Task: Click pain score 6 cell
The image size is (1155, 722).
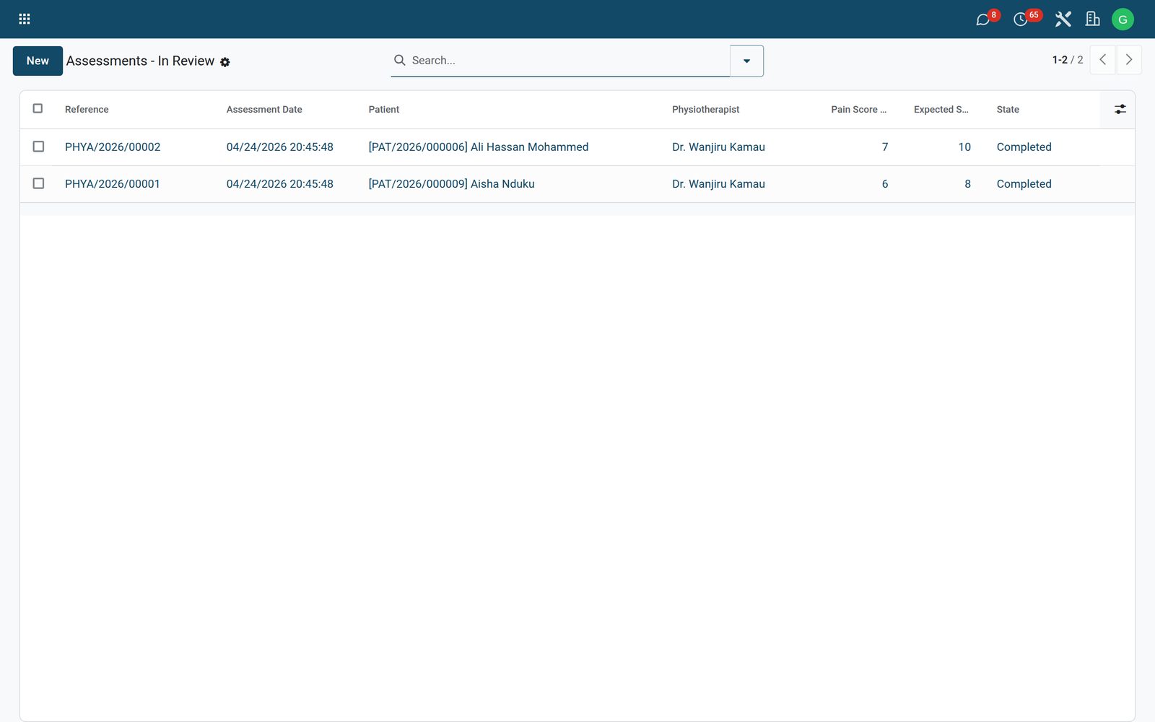Action: click(885, 184)
